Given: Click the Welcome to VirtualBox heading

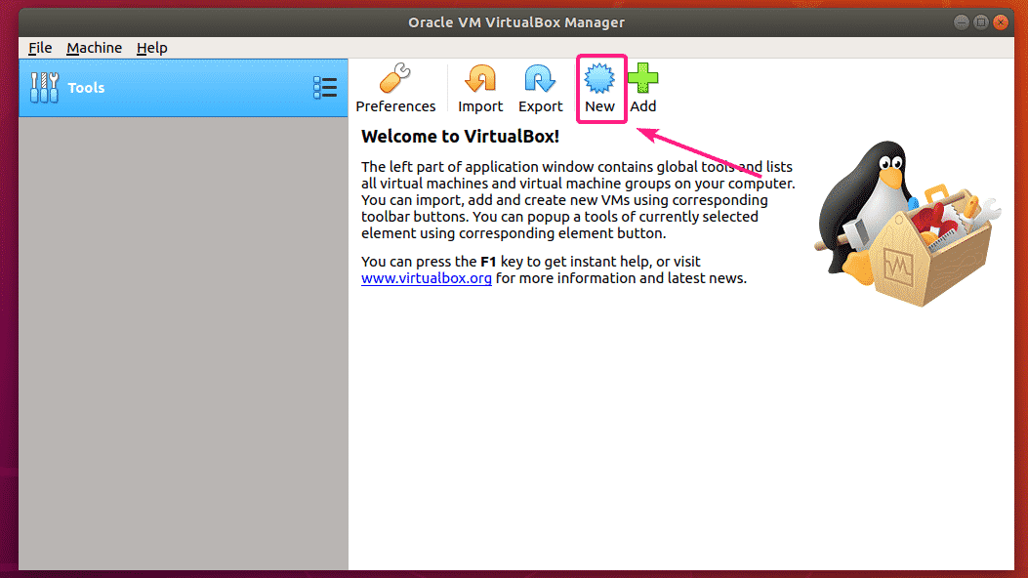Looking at the screenshot, I should [460, 137].
